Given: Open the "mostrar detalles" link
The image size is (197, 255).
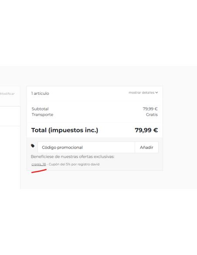Looking at the screenshot, I should click(x=143, y=93).
